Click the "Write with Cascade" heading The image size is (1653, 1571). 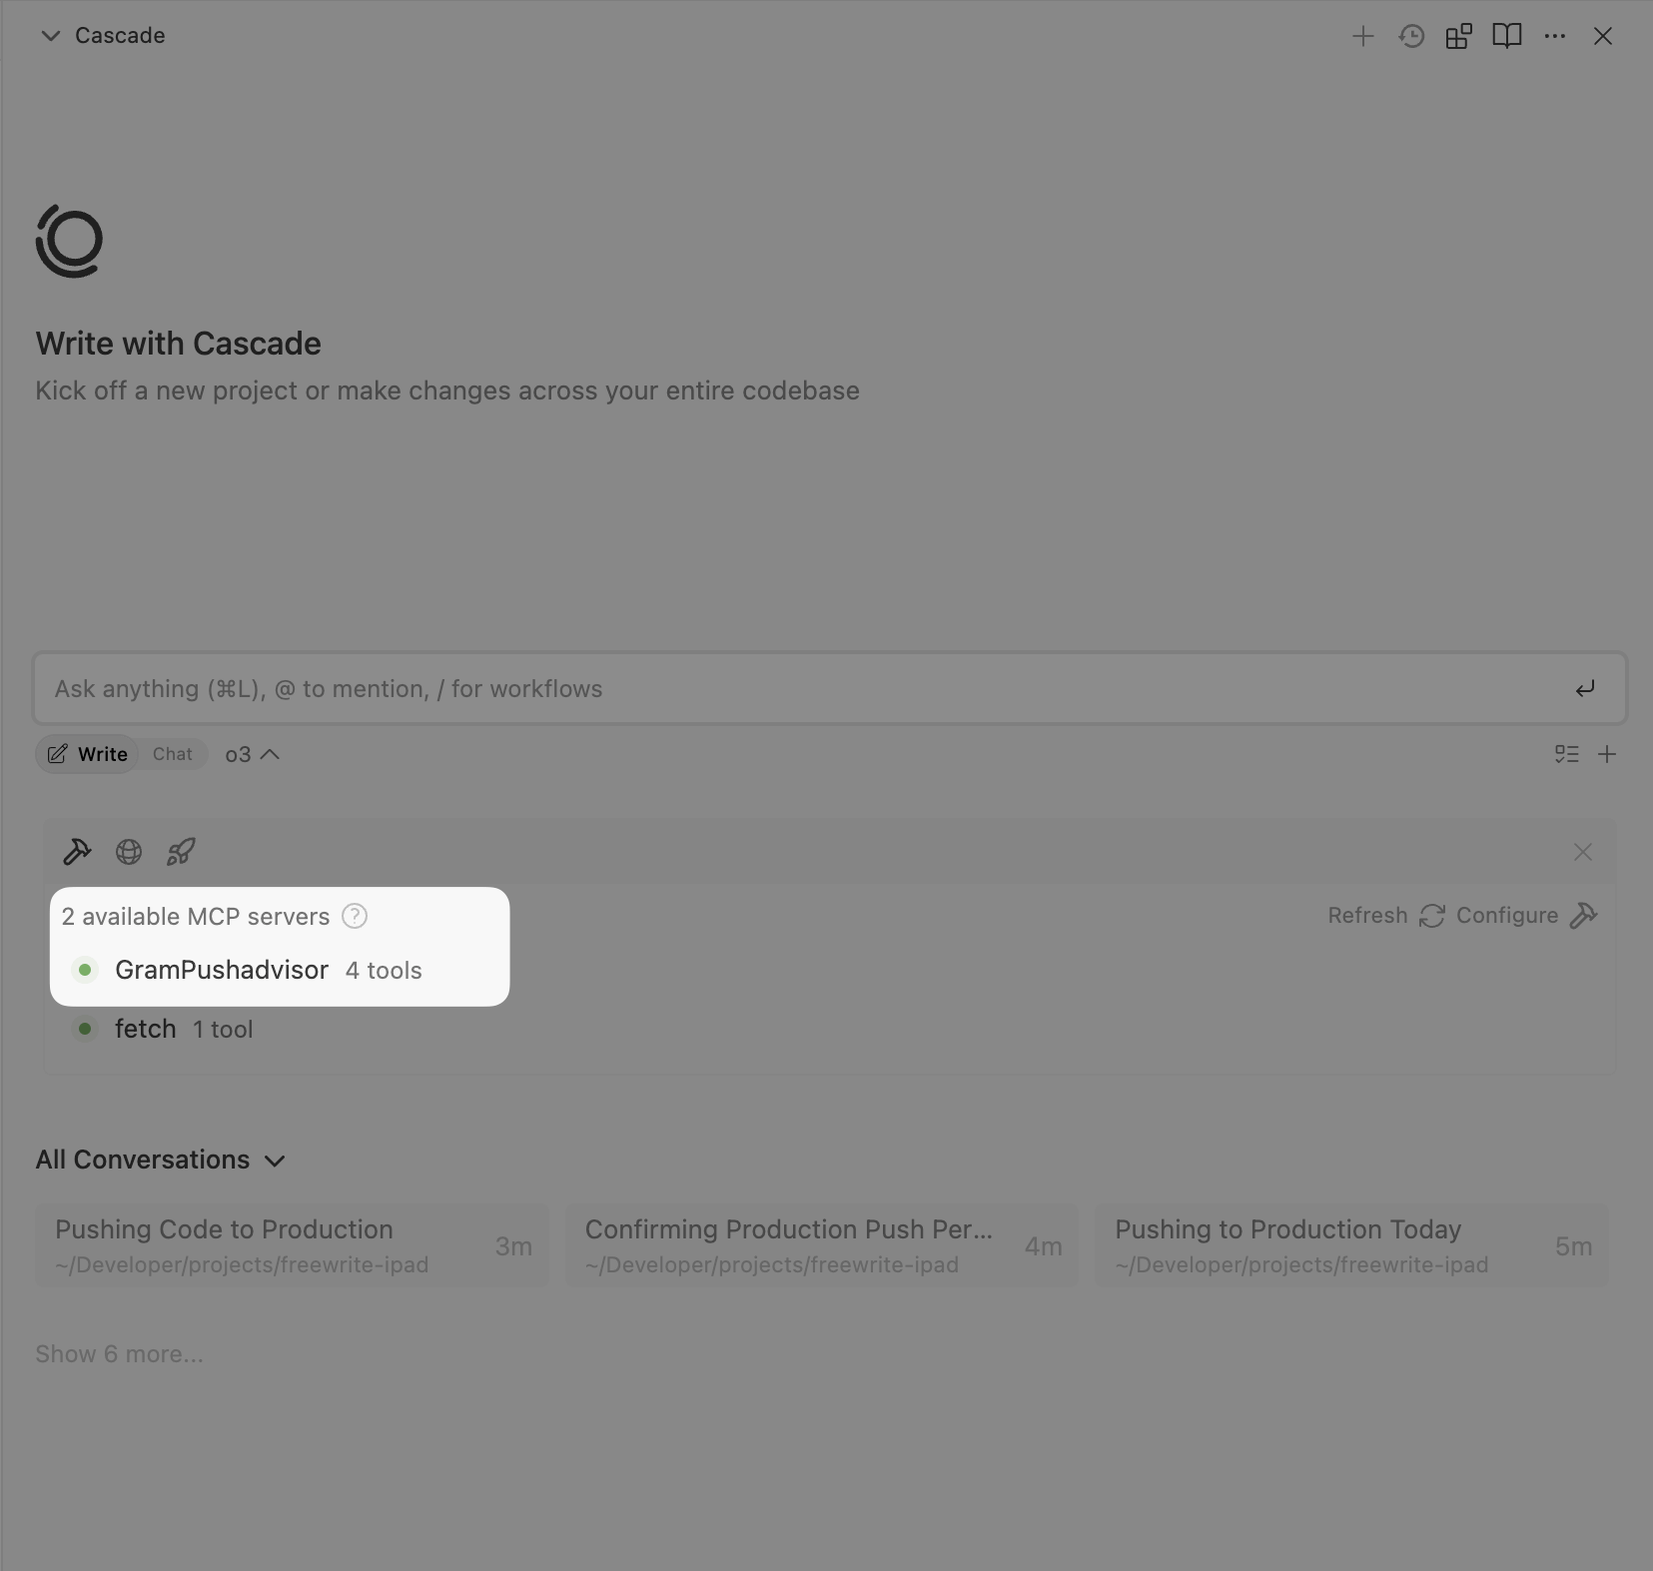click(179, 344)
